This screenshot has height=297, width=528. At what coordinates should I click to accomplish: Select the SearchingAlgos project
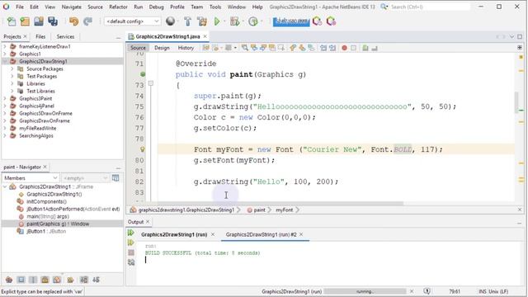(36, 135)
